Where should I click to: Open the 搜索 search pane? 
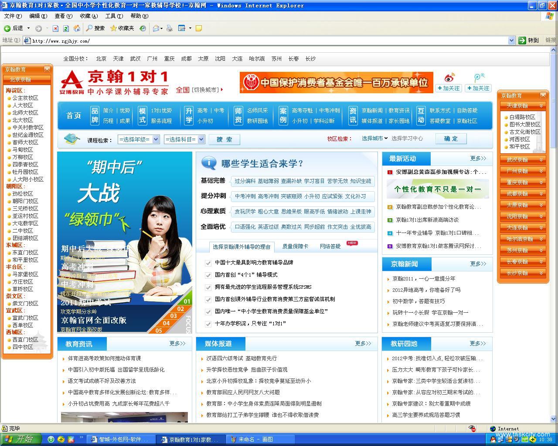point(95,28)
